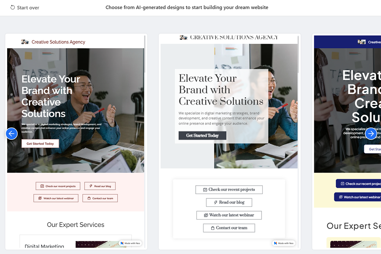Click the Start over refresh icon

[12, 8]
